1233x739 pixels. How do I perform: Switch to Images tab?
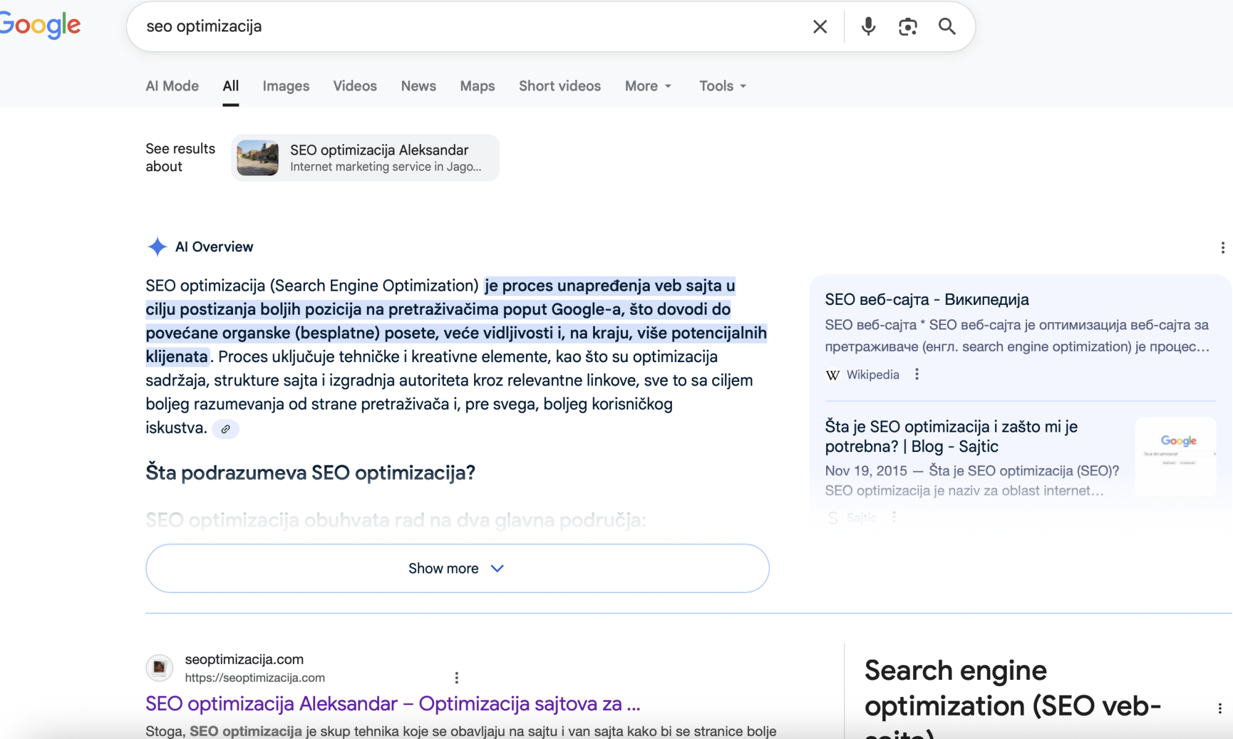click(286, 86)
